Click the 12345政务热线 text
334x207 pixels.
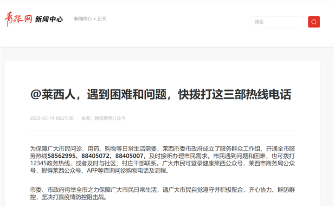[50, 163]
